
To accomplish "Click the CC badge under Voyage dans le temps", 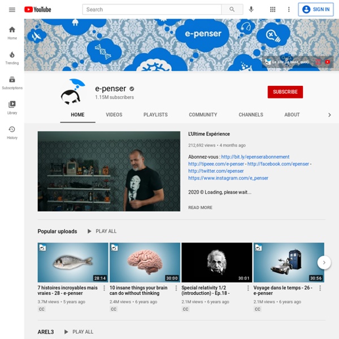I will pyautogui.click(x=258, y=309).
